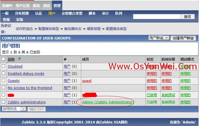
Task: Open the 启用所选 action dropdown
Action: coord(14,109)
